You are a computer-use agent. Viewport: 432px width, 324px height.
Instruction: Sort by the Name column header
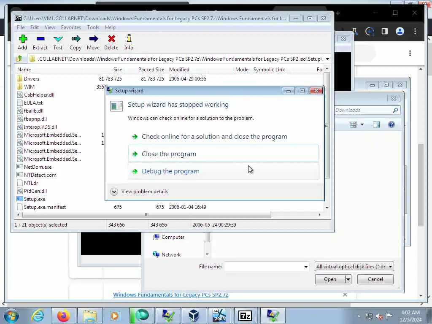24,70
